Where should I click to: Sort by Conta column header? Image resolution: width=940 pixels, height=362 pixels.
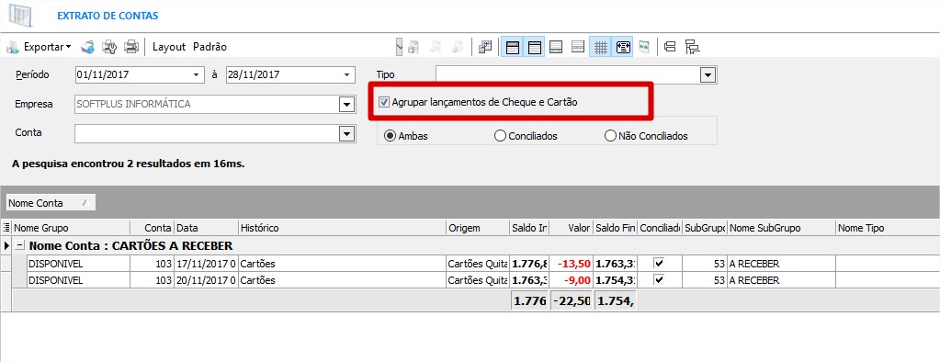point(153,228)
